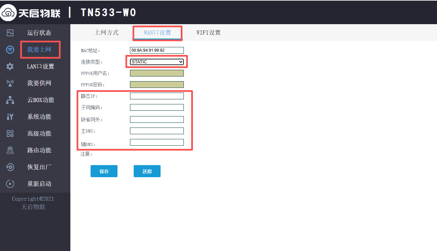
Task: Click the 缺省网关 text field
Action: [x=157, y=119]
